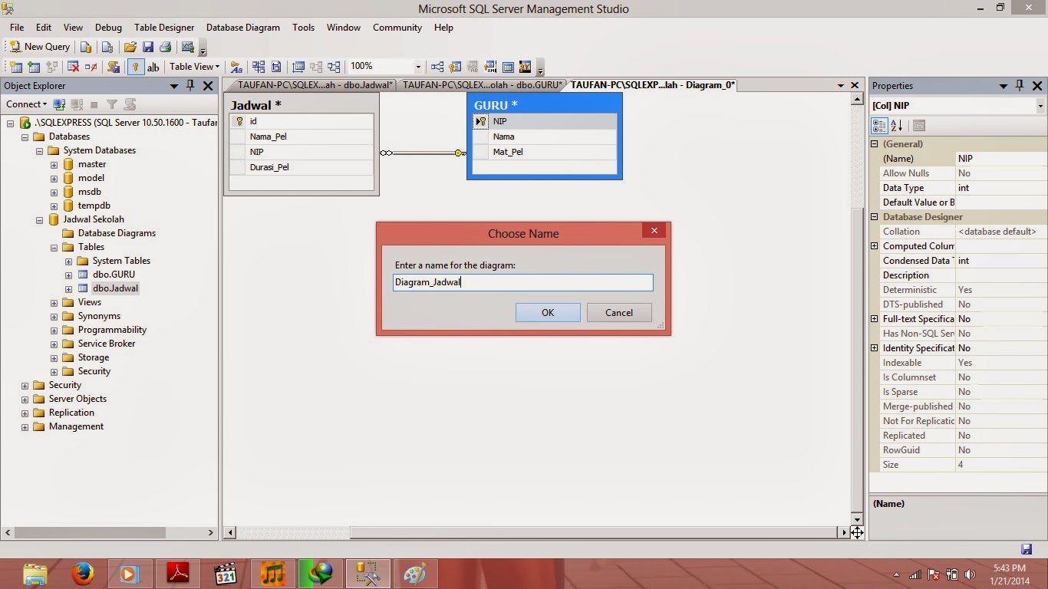1048x589 pixels.
Task: Click the Autosize Selected Tables icon
Action: point(298,67)
